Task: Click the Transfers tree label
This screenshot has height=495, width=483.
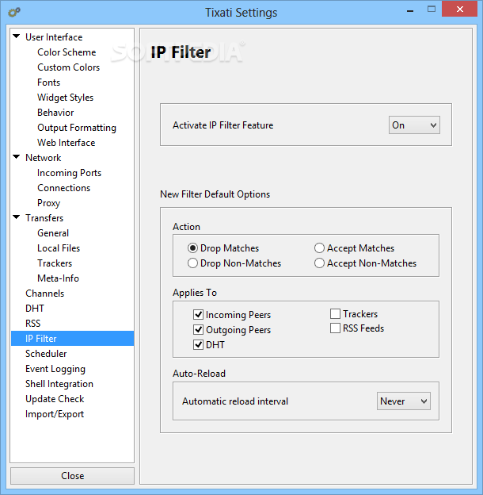Action: [x=44, y=218]
